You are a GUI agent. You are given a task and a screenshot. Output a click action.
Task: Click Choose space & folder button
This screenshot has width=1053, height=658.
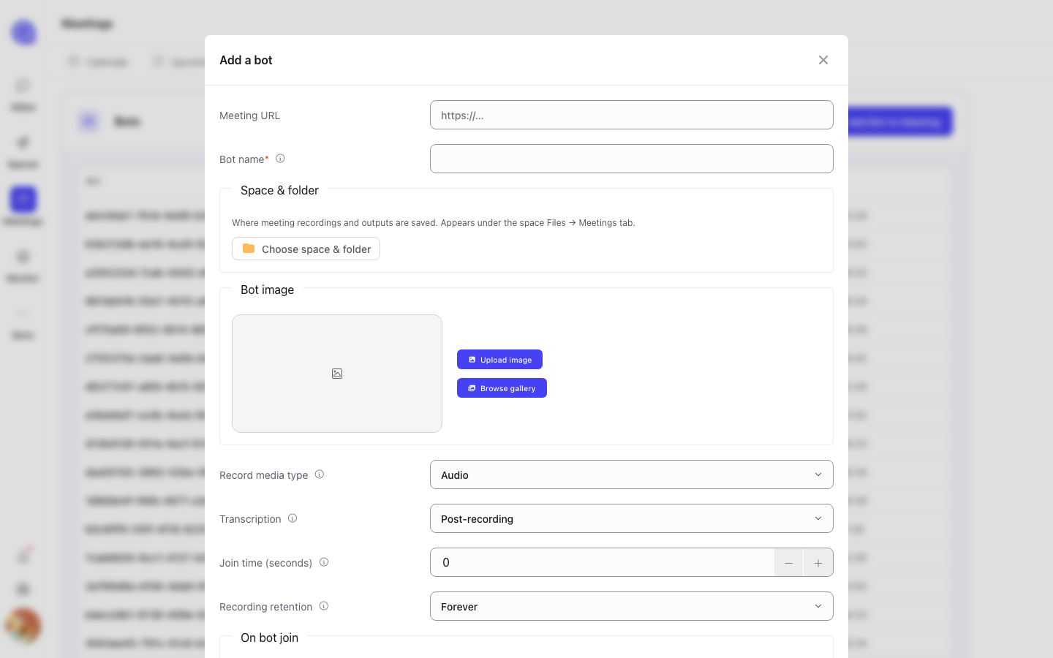[306, 249]
